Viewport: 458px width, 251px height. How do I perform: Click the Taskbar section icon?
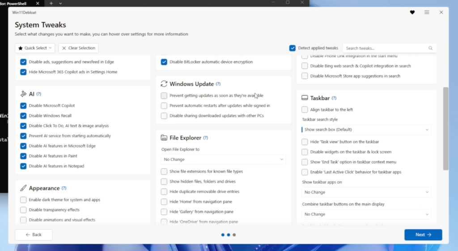305,98
